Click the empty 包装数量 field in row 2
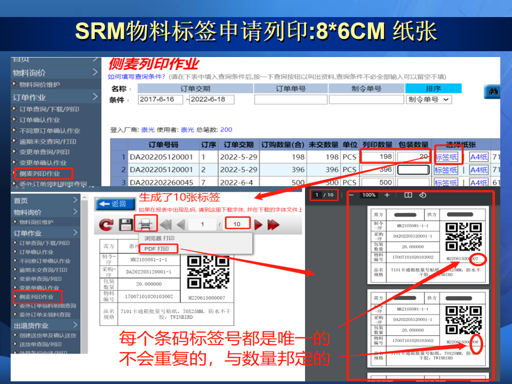Viewport: 512px width, 384px height. coord(413,170)
